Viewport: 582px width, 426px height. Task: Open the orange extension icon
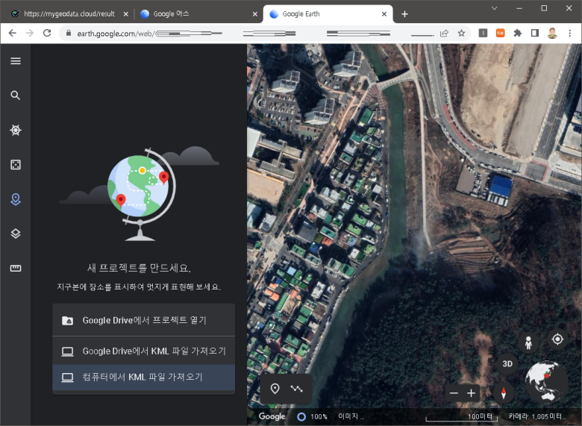point(501,33)
